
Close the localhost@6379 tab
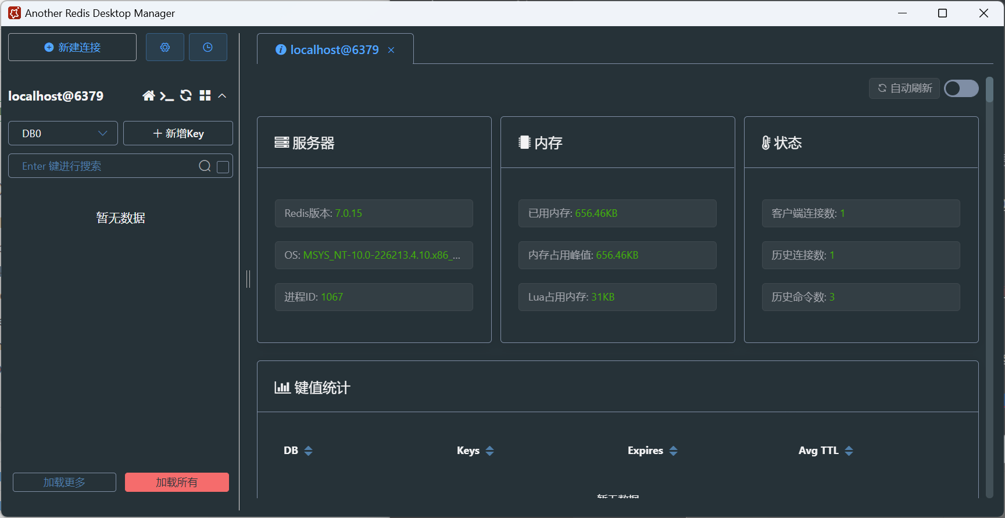(x=391, y=50)
